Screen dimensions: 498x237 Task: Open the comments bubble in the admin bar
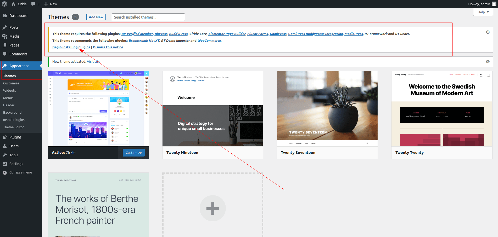(x=33, y=4)
